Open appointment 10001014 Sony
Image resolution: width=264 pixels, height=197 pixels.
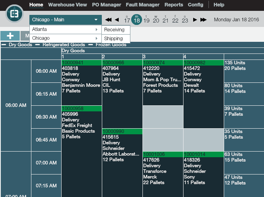pos(204,174)
